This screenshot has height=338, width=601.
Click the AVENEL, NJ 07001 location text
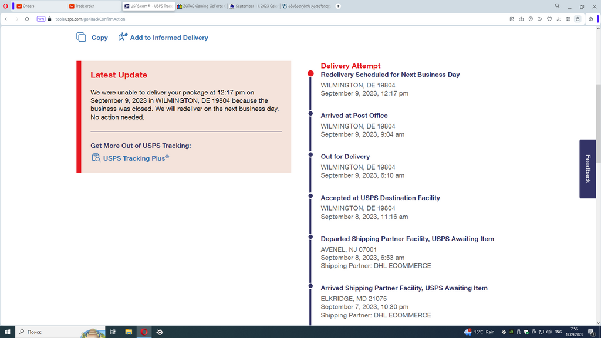(x=349, y=249)
